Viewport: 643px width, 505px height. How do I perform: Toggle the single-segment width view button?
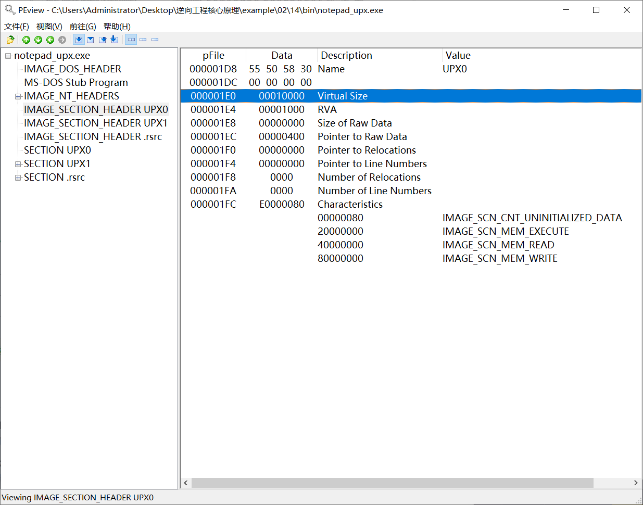tap(155, 40)
